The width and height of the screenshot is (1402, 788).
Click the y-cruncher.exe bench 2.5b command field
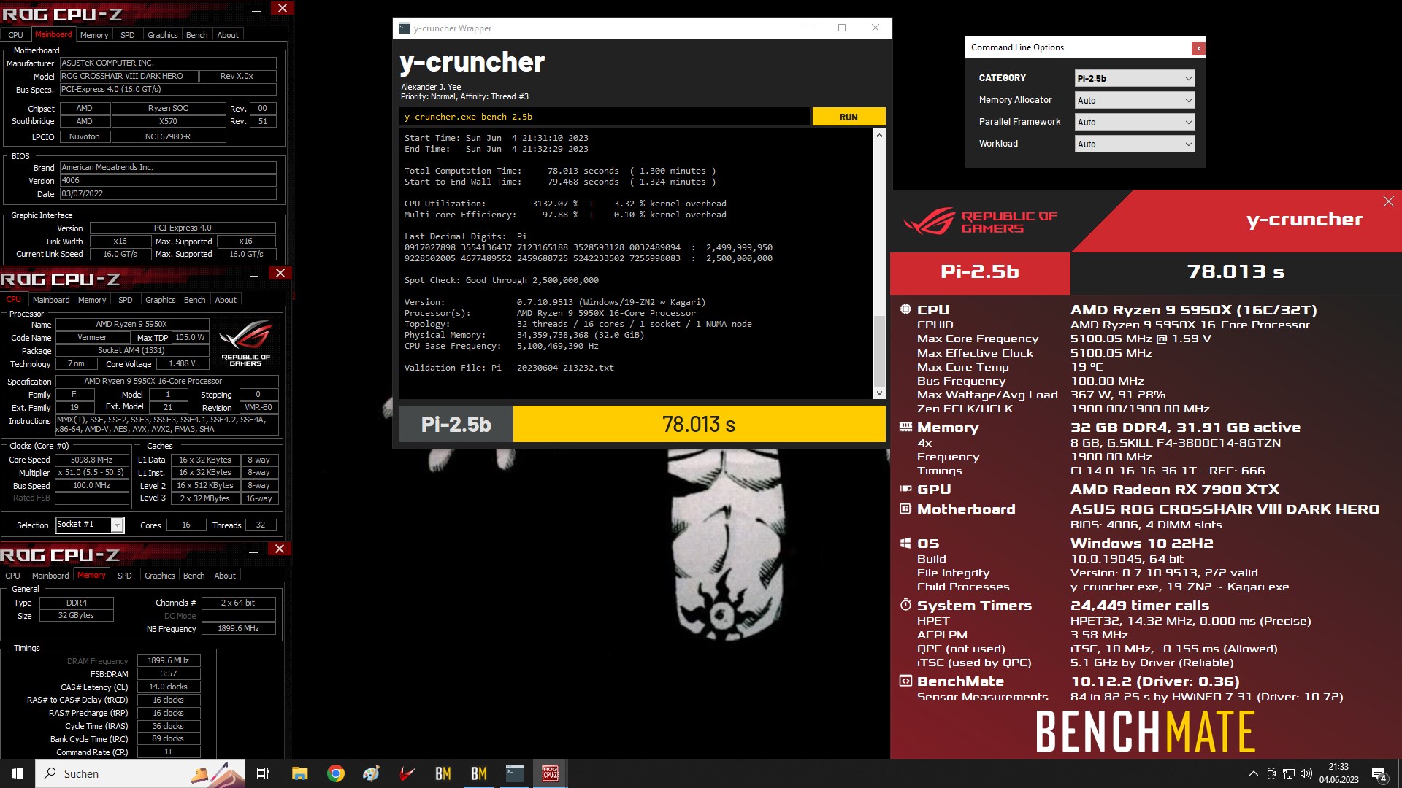(605, 117)
